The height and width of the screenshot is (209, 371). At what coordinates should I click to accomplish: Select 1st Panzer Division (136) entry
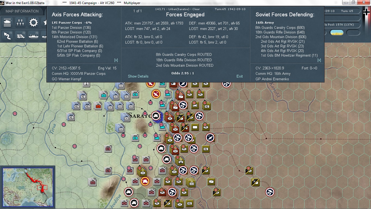71,27
